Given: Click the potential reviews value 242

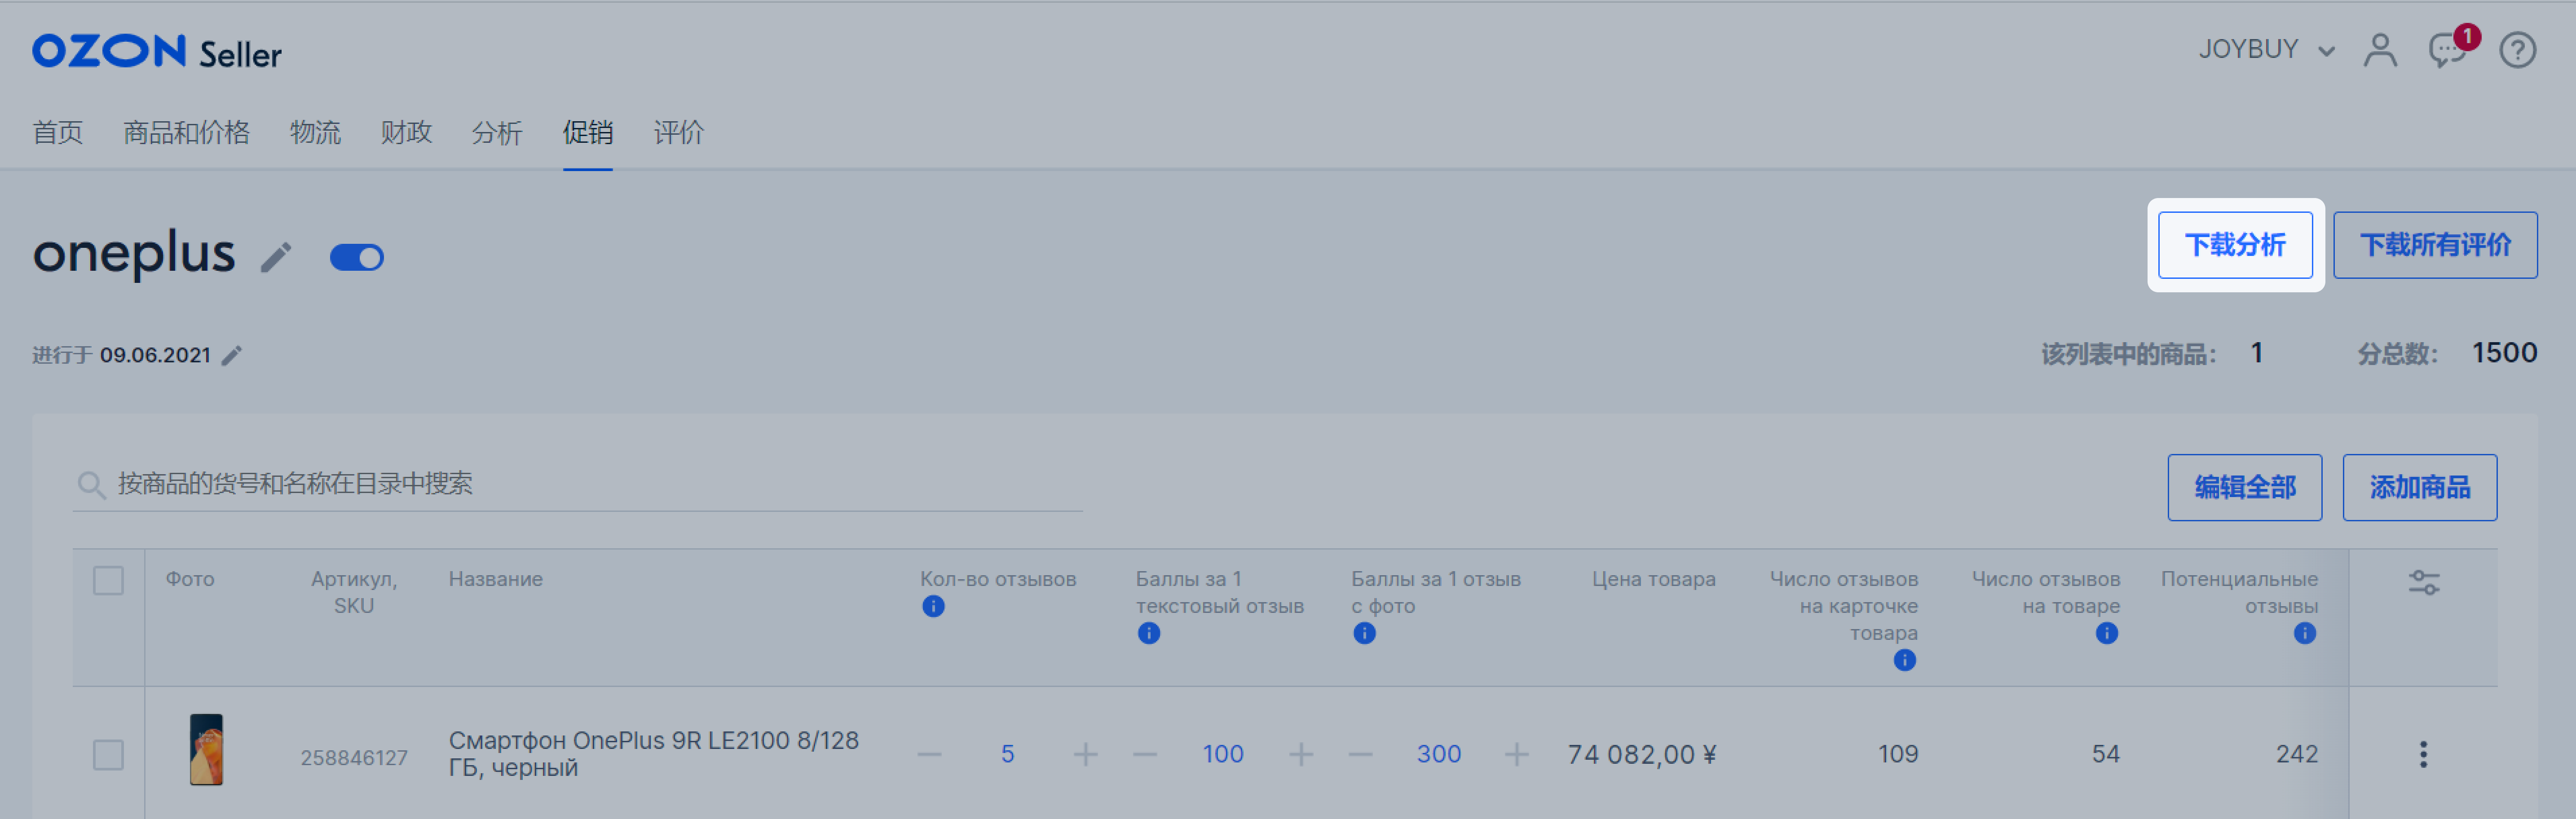Looking at the screenshot, I should coord(2296,754).
